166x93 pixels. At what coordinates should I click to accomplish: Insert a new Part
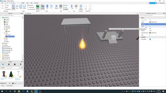(47, 7)
